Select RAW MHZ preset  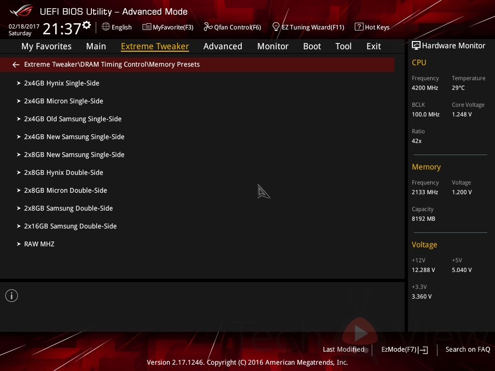click(39, 244)
